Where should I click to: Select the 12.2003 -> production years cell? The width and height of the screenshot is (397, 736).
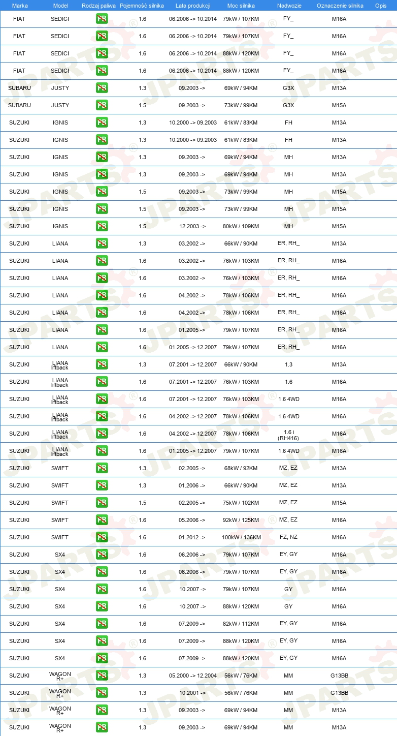(x=192, y=226)
